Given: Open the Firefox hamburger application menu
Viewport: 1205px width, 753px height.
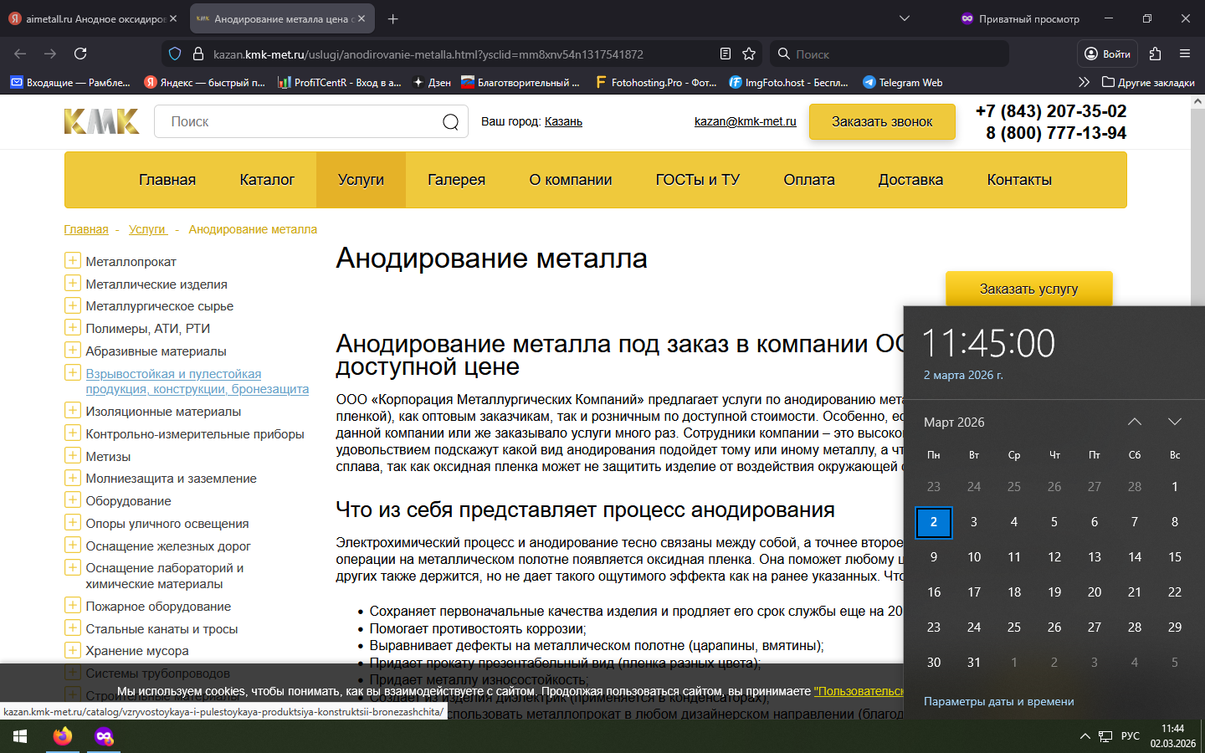Looking at the screenshot, I should tap(1185, 54).
